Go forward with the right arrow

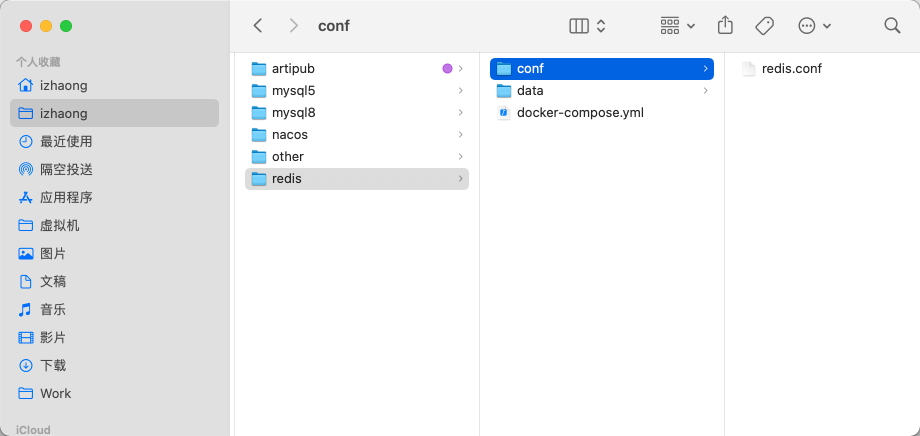tap(294, 25)
